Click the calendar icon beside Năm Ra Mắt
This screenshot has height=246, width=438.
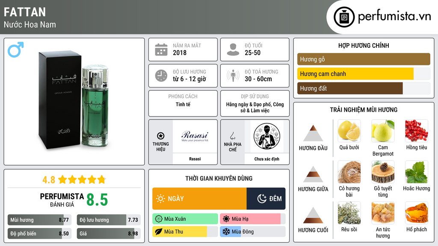(x=161, y=50)
